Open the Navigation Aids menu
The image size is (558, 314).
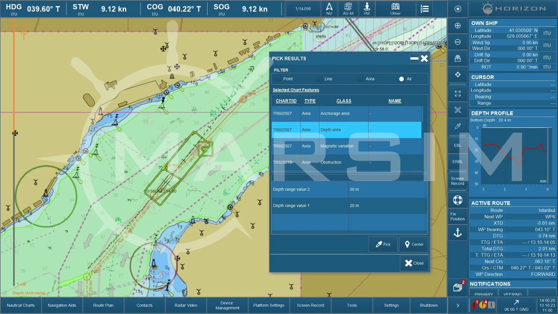click(x=62, y=305)
